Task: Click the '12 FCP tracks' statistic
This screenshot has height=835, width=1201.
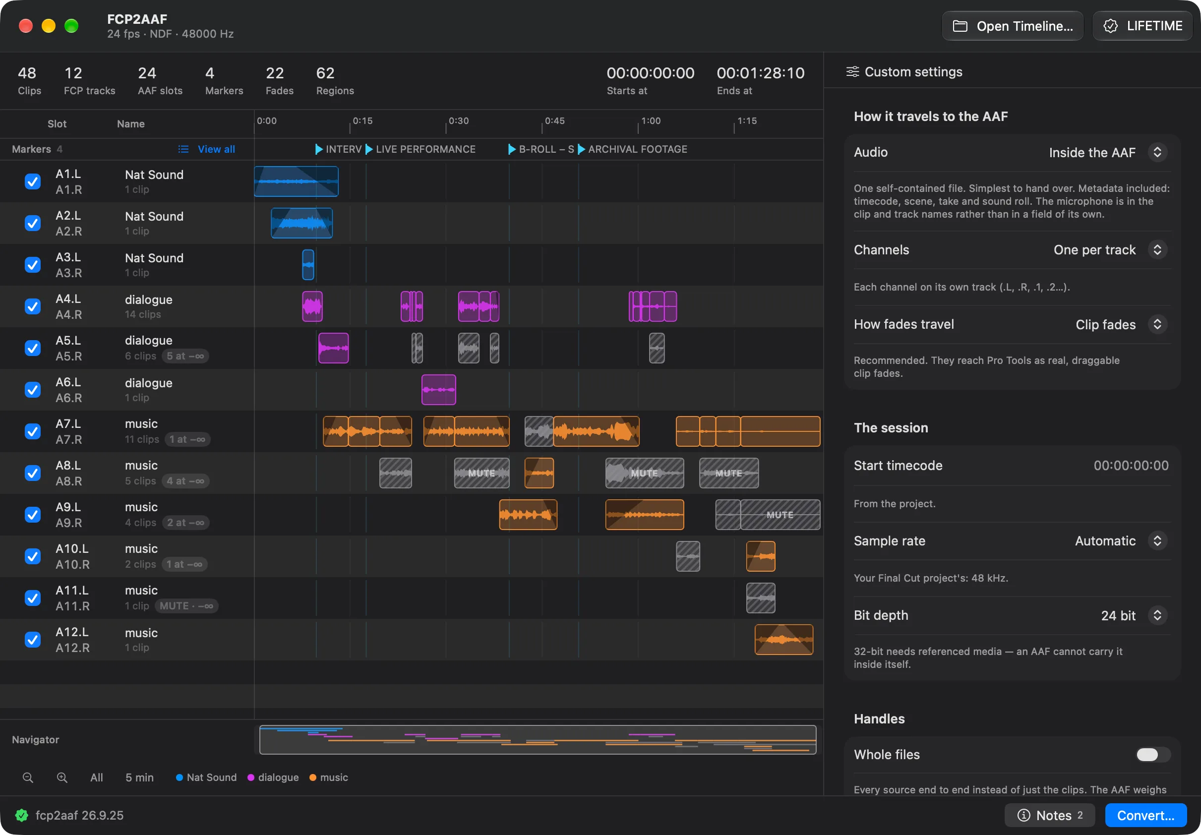Action: click(89, 80)
